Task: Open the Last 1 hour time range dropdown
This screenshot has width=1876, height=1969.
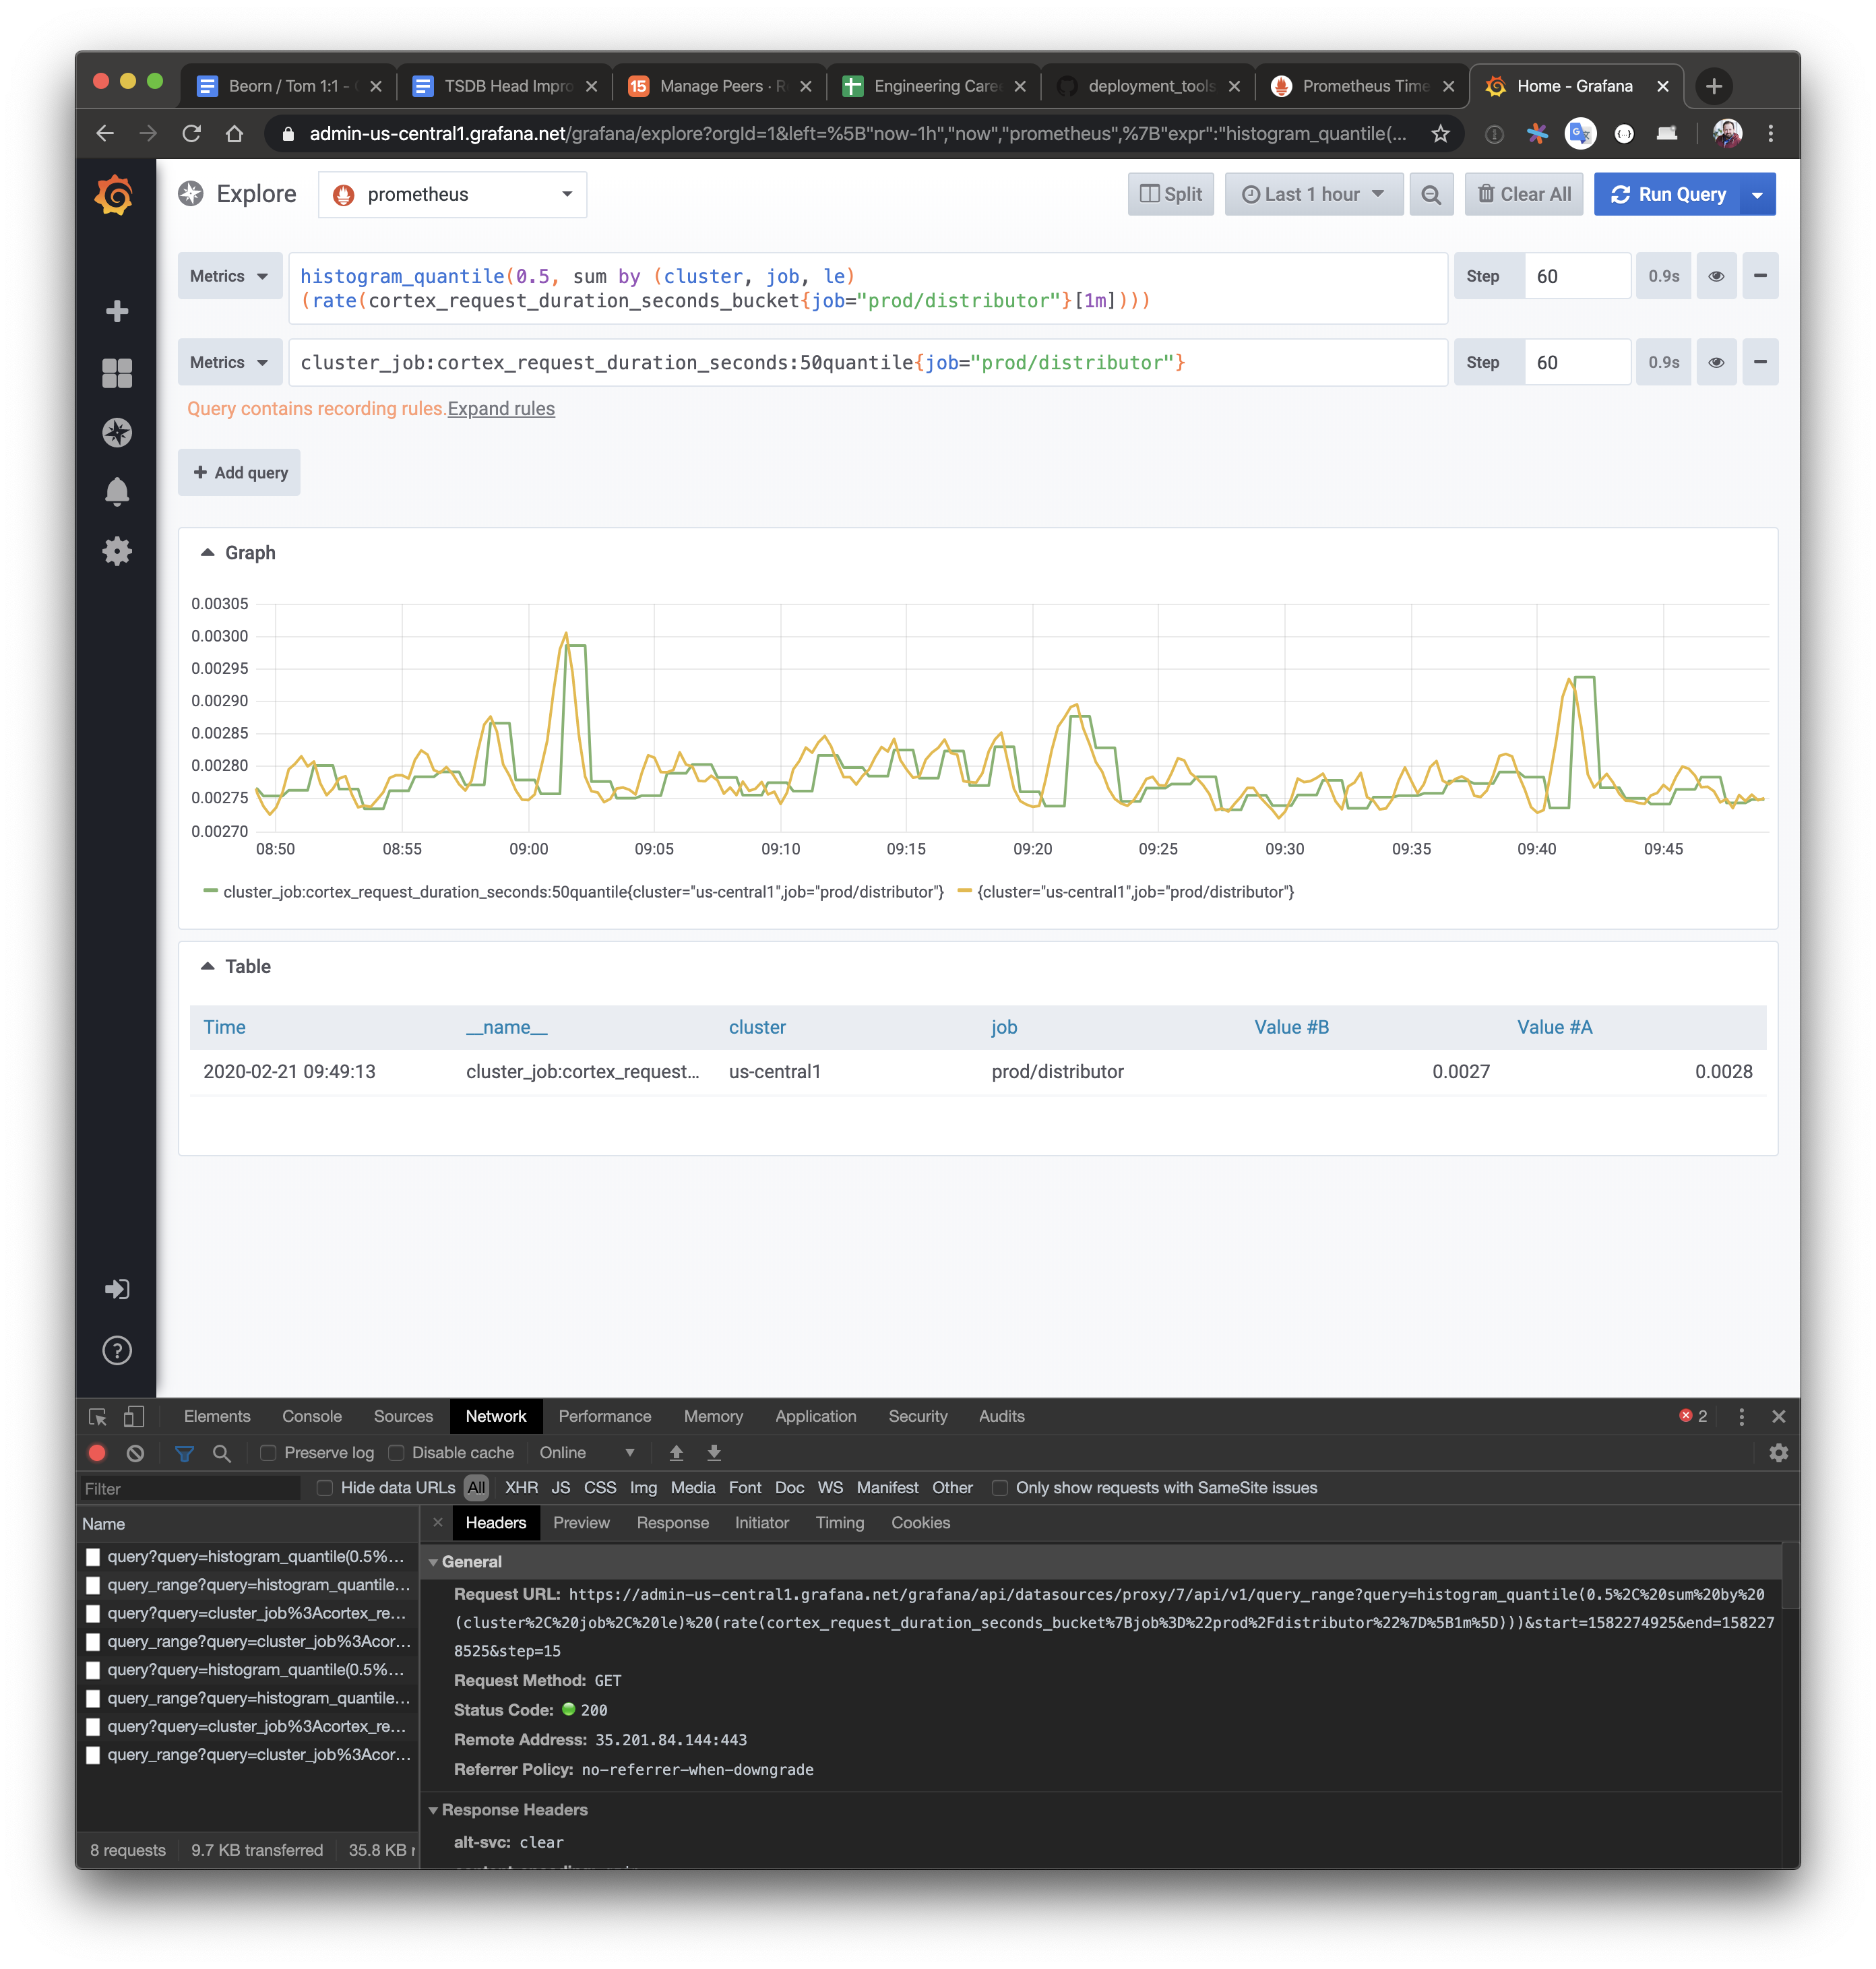Action: (1313, 194)
